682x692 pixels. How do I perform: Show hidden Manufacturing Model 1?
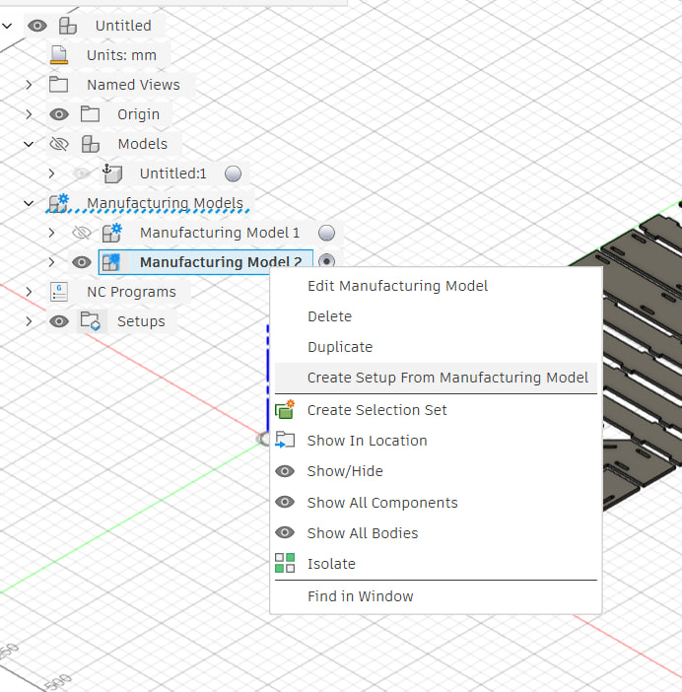[x=81, y=233]
